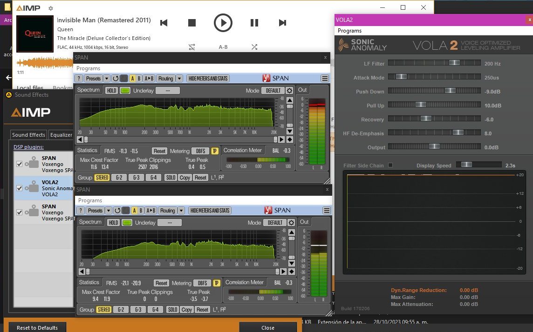The height and width of the screenshot is (332, 533).
Task: Open lower SPAN Presets dropdown arrow
Action: (x=109, y=211)
